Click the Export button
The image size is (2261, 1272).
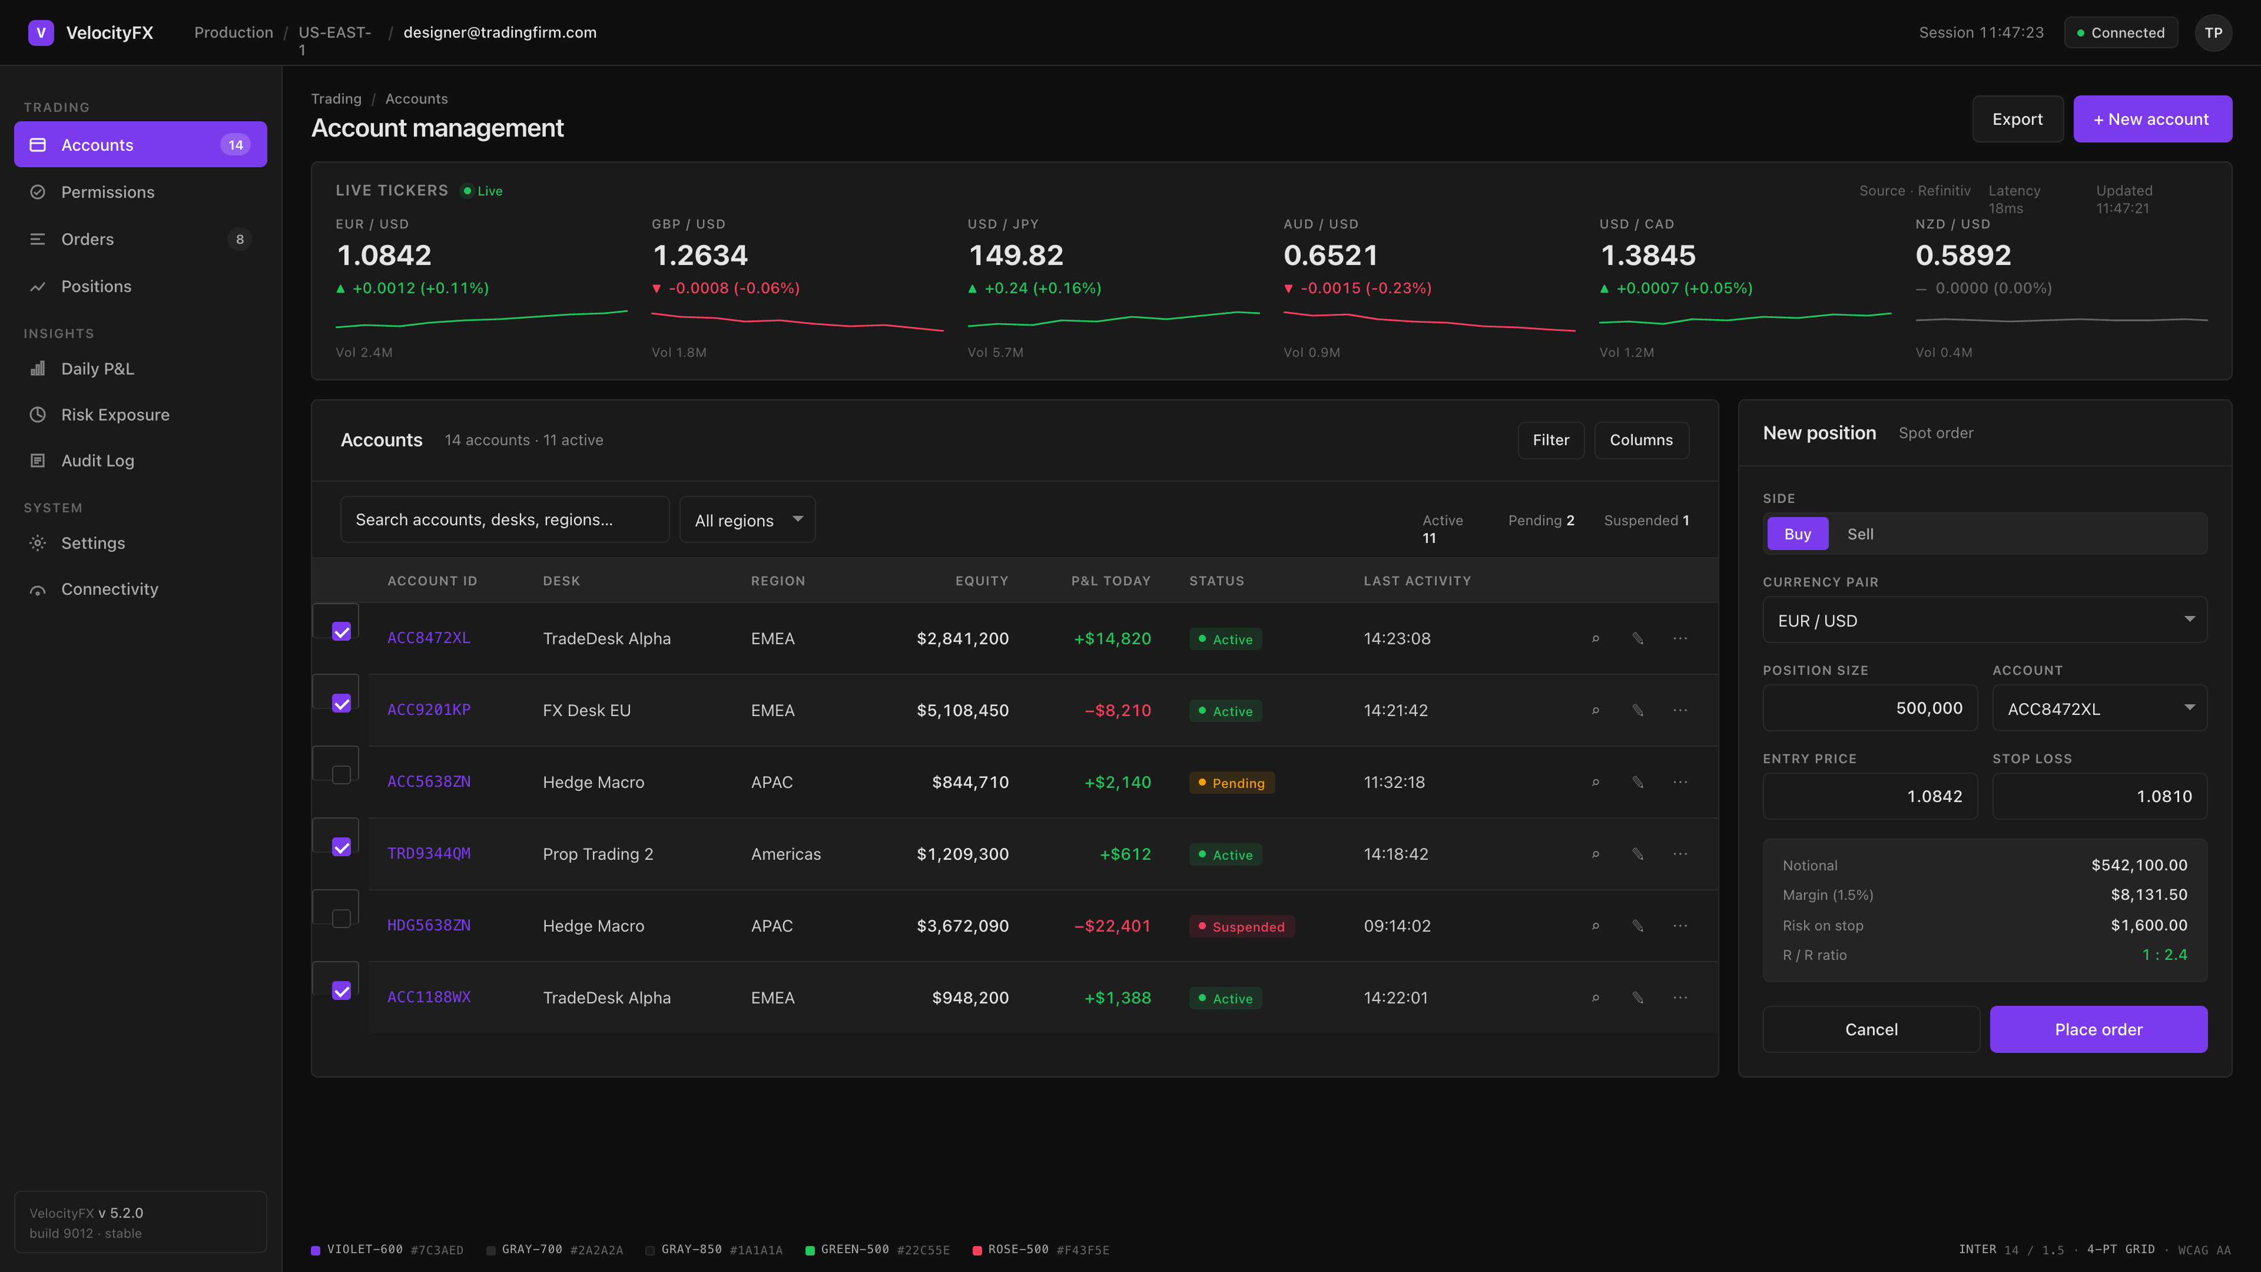coord(2017,118)
